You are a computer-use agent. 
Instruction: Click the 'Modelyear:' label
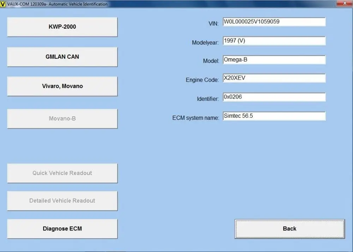tap(205, 42)
